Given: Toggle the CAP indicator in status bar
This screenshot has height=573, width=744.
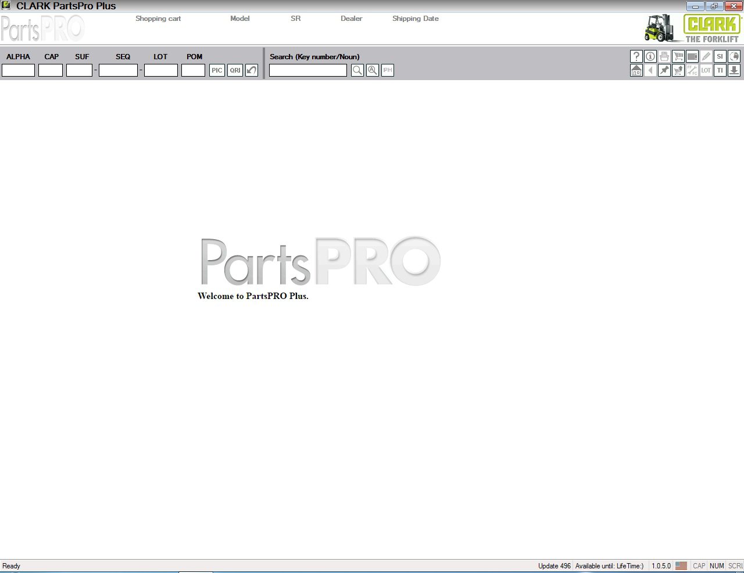Looking at the screenshot, I should tap(699, 565).
